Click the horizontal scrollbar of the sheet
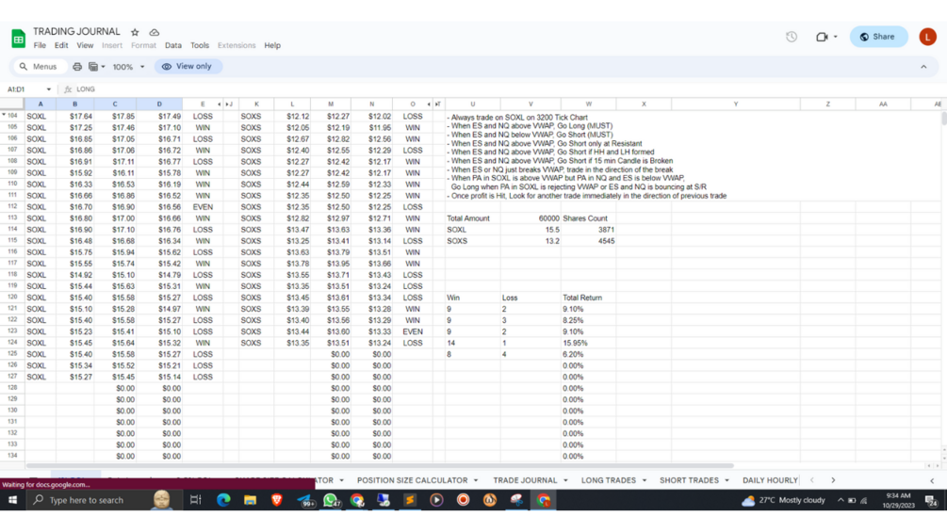 click(x=380, y=466)
